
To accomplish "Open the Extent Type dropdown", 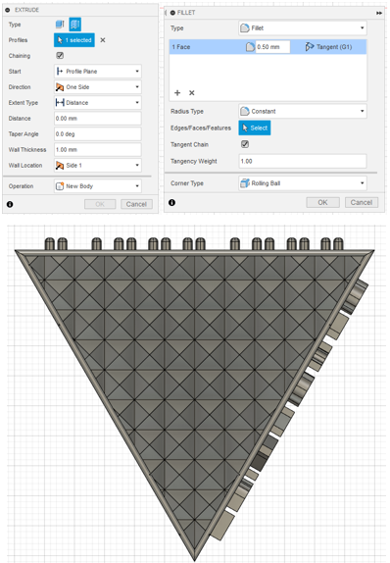I will pyautogui.click(x=98, y=103).
